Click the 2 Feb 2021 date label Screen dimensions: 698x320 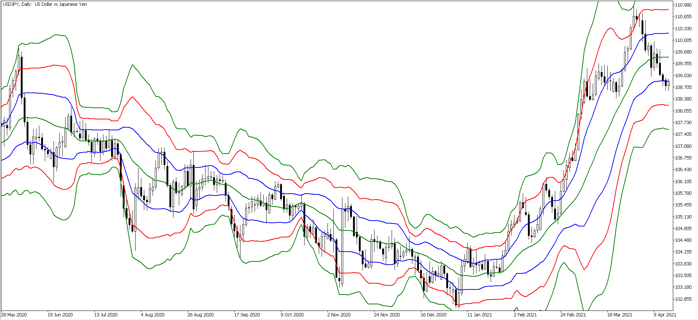coord(525,315)
